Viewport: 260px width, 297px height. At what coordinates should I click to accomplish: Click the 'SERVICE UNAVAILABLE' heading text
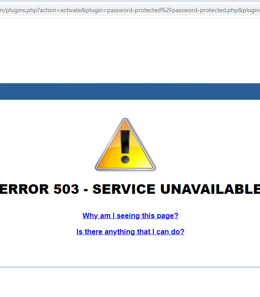pyautogui.click(x=176, y=189)
